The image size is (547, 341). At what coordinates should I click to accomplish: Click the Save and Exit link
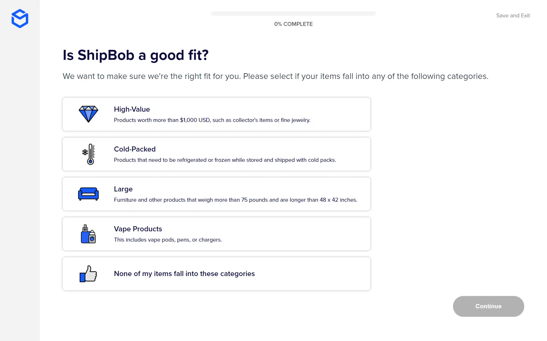click(x=513, y=15)
